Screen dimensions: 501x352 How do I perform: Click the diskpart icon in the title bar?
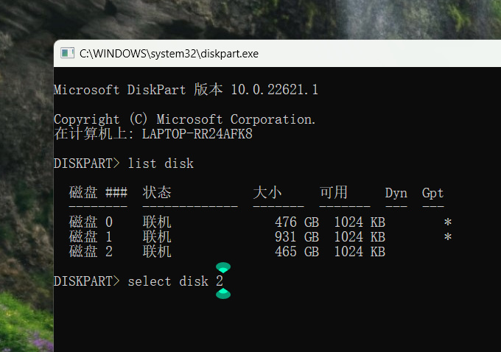[x=67, y=53]
